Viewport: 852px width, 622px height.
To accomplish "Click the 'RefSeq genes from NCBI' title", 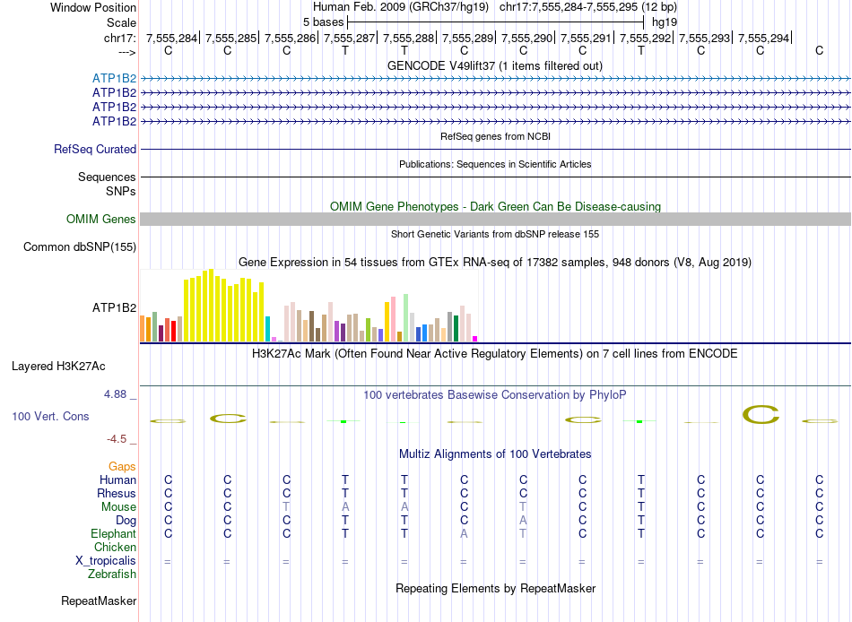I will [495, 136].
